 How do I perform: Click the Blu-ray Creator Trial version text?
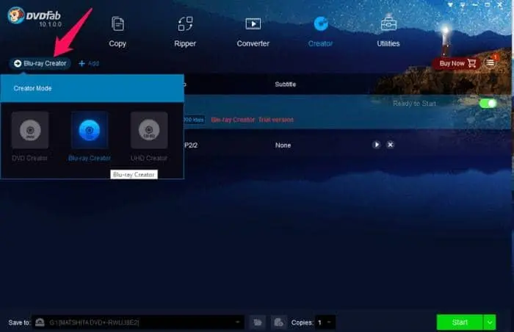point(252,120)
